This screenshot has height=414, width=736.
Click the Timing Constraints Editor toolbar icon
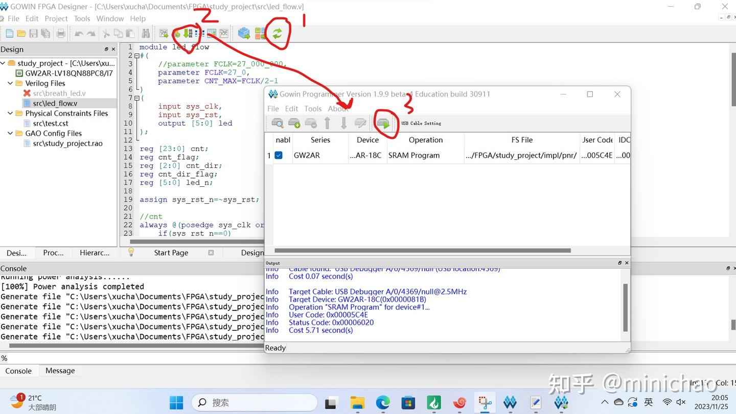pos(224,34)
